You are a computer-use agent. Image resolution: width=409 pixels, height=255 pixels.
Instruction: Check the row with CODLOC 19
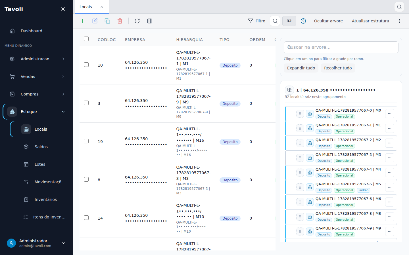coord(86,141)
